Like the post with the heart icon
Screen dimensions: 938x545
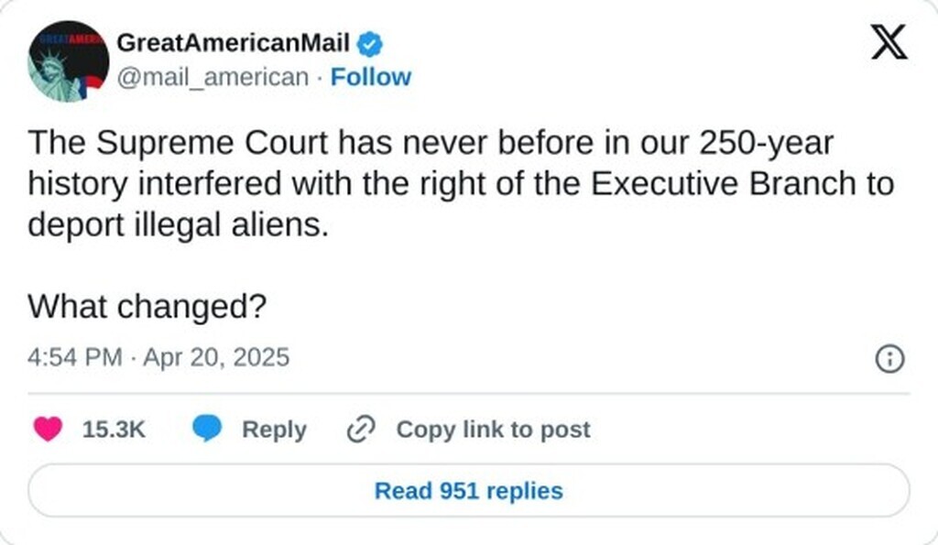click(48, 429)
